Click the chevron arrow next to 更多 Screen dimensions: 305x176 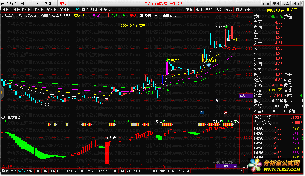[x=110, y=9]
